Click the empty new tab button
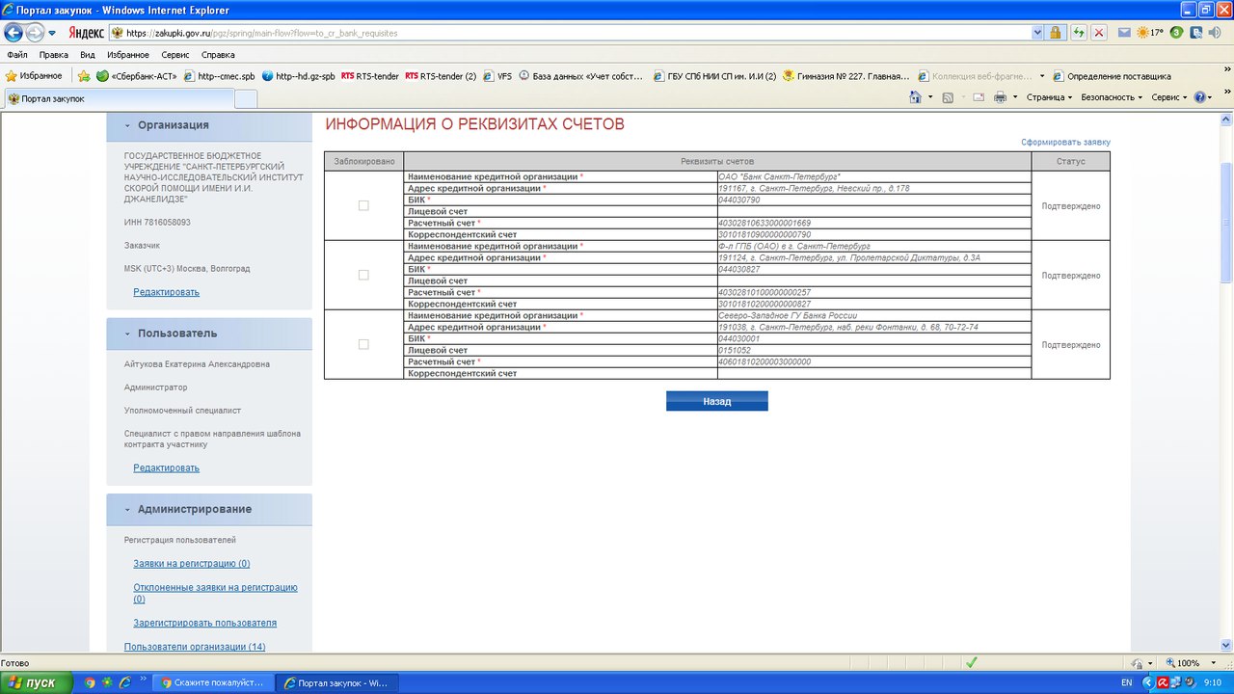The width and height of the screenshot is (1234, 694). (x=246, y=98)
